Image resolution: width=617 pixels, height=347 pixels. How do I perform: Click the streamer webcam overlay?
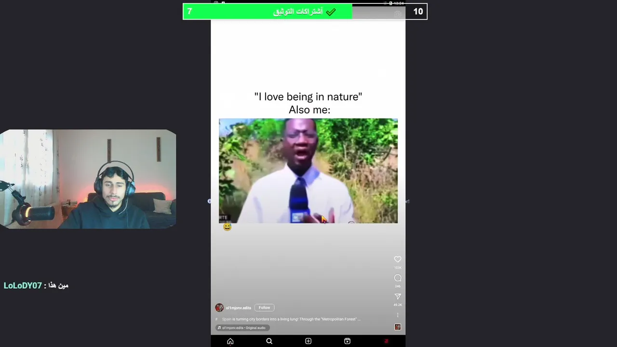tap(88, 179)
